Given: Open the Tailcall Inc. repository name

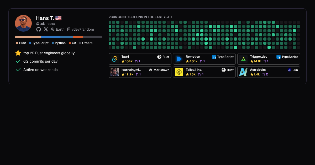Looking at the screenshot, I should 194,70.
